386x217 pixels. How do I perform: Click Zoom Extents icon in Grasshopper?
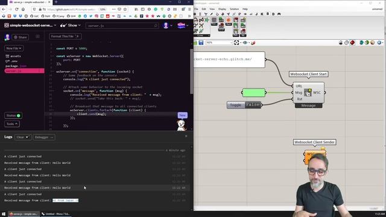point(236,43)
